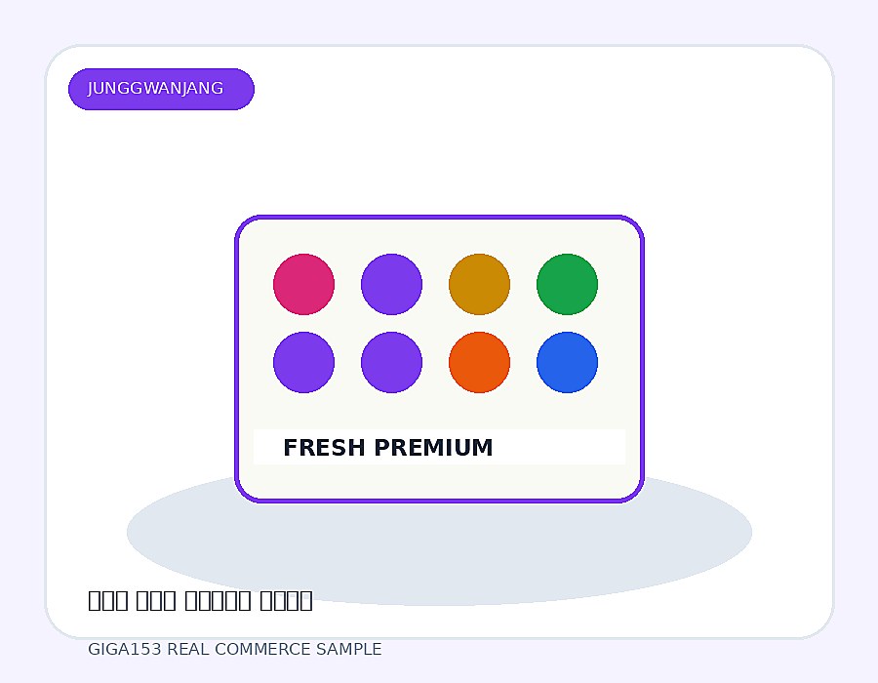Click the JUNGGWANJANG brand badge
Viewport: 878px width, 683px height.
tap(161, 89)
